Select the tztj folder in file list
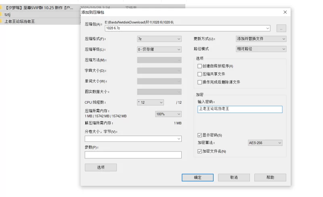The width and height of the screenshot is (323, 197). click(x=7, y=15)
